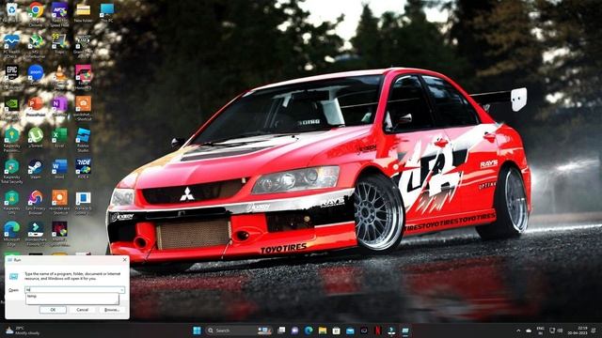
Task: Launch the MSI Afterburner shortcut
Action: (36, 45)
